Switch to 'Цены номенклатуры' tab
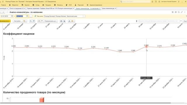The width and height of the screenshot is (187, 105). (109, 8)
